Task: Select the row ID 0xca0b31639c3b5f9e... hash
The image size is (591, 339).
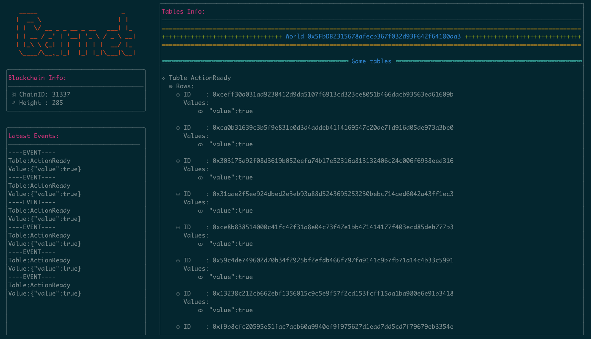Action: pos(333,128)
